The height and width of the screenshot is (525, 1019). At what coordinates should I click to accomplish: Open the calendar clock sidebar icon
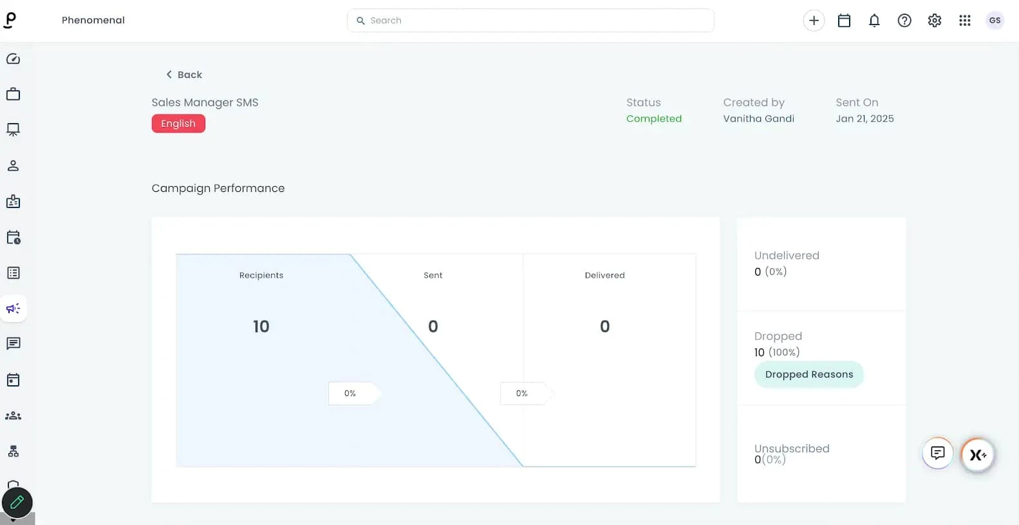click(13, 237)
